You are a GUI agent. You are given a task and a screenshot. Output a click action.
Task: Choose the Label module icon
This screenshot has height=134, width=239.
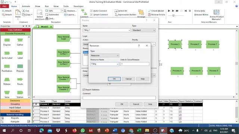pos(20,53)
